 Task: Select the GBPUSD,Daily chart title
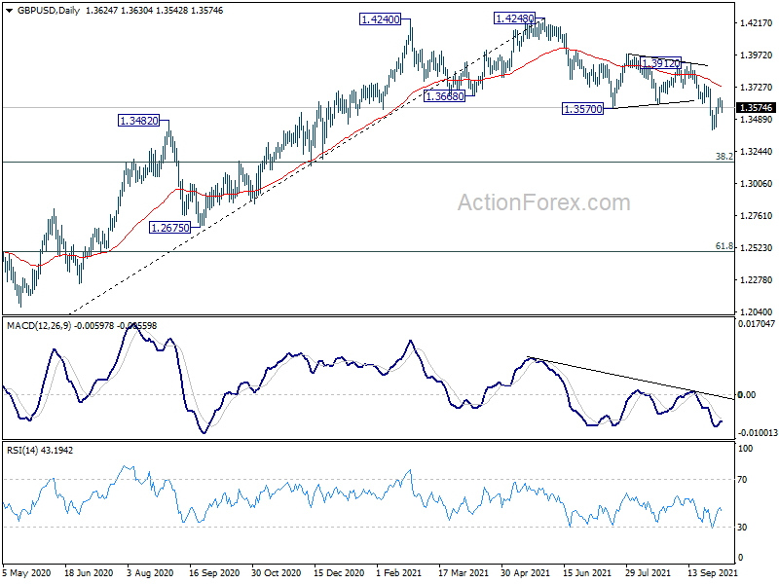point(48,11)
